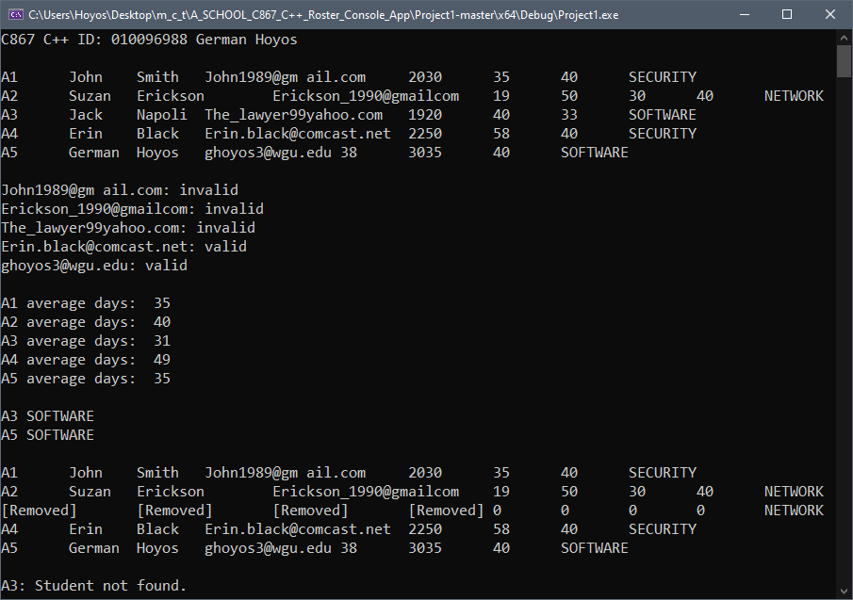Viewport: 853px width, 600px height.
Task: Click the scrollbar up arrow
Action: pyautogui.click(x=845, y=37)
